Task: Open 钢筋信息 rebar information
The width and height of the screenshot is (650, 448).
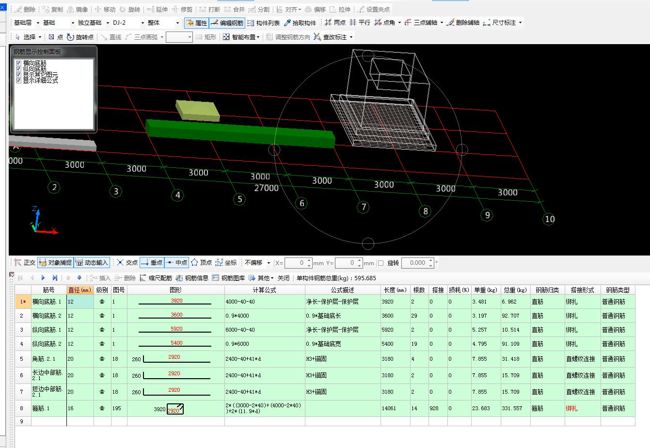Action: [x=192, y=278]
